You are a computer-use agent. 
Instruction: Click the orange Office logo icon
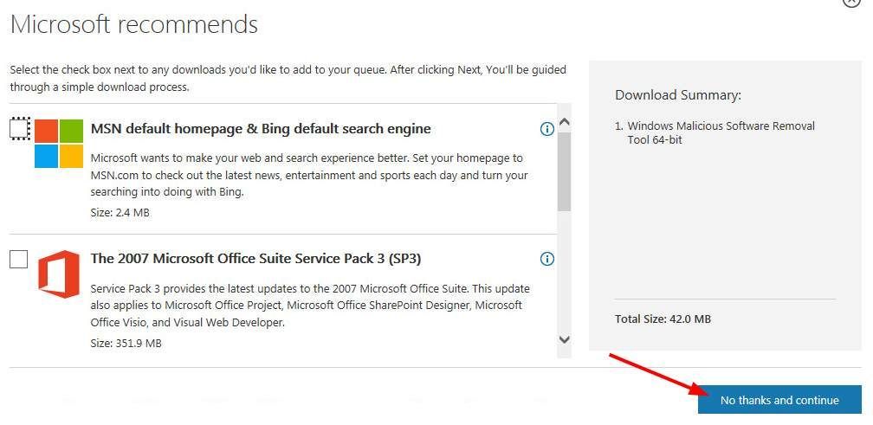pyautogui.click(x=59, y=274)
